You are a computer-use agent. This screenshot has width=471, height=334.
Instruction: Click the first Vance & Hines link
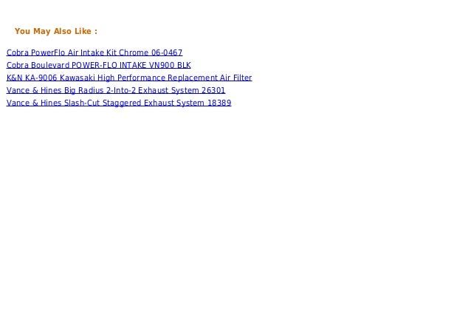[x=116, y=90]
